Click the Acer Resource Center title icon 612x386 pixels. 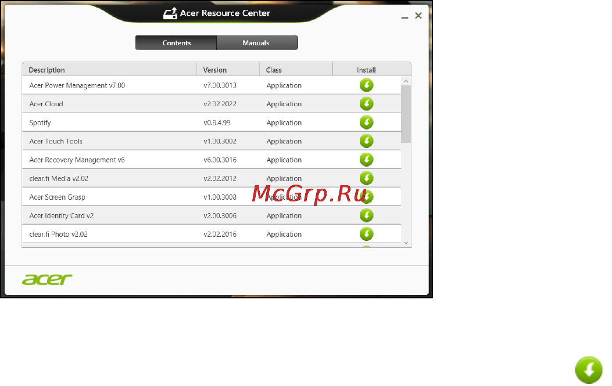tap(170, 13)
